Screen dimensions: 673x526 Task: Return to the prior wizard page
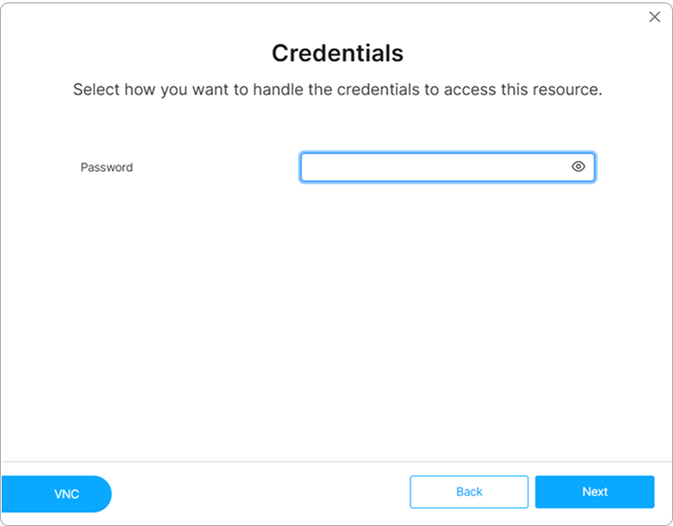click(x=469, y=492)
